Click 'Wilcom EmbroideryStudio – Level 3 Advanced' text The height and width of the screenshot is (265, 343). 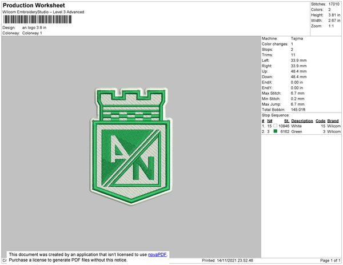coord(43,12)
